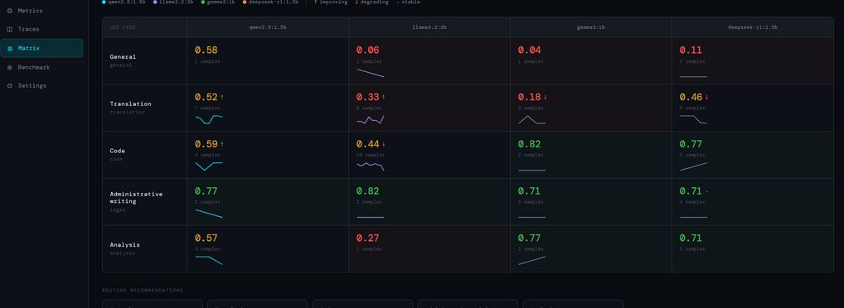Click llama Translation sparkline chart

(x=371, y=119)
